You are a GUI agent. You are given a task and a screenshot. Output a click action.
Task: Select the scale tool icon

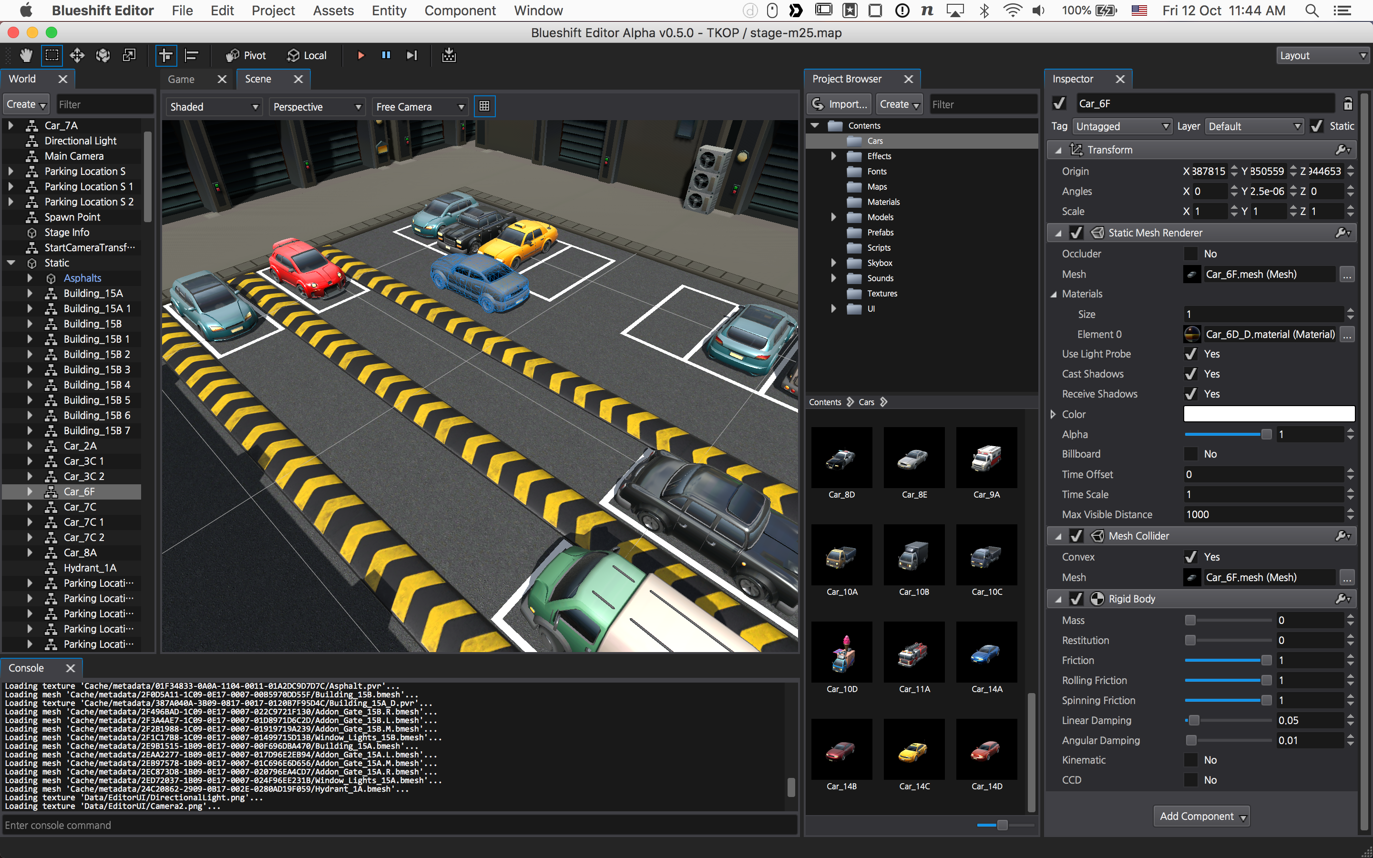tap(129, 55)
